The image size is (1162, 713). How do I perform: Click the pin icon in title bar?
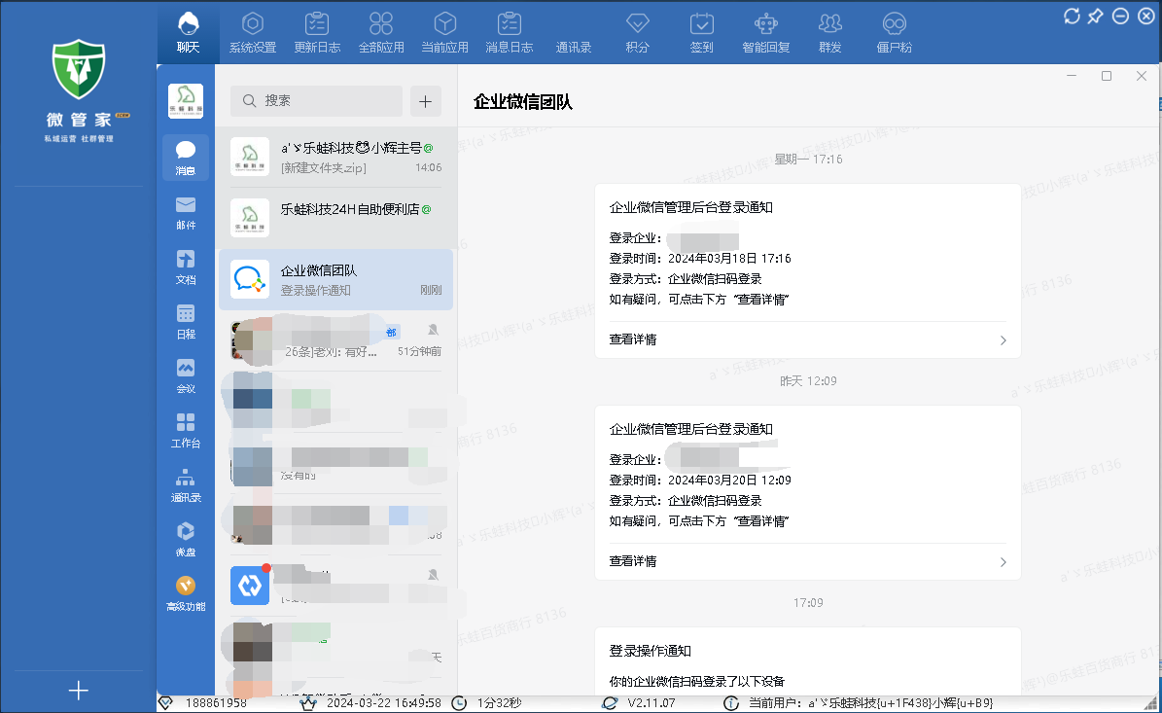click(1096, 16)
